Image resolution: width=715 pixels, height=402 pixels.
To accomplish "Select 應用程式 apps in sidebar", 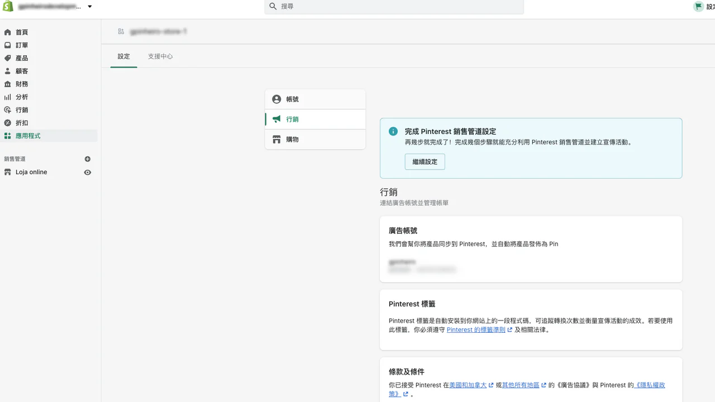I will pyautogui.click(x=49, y=136).
